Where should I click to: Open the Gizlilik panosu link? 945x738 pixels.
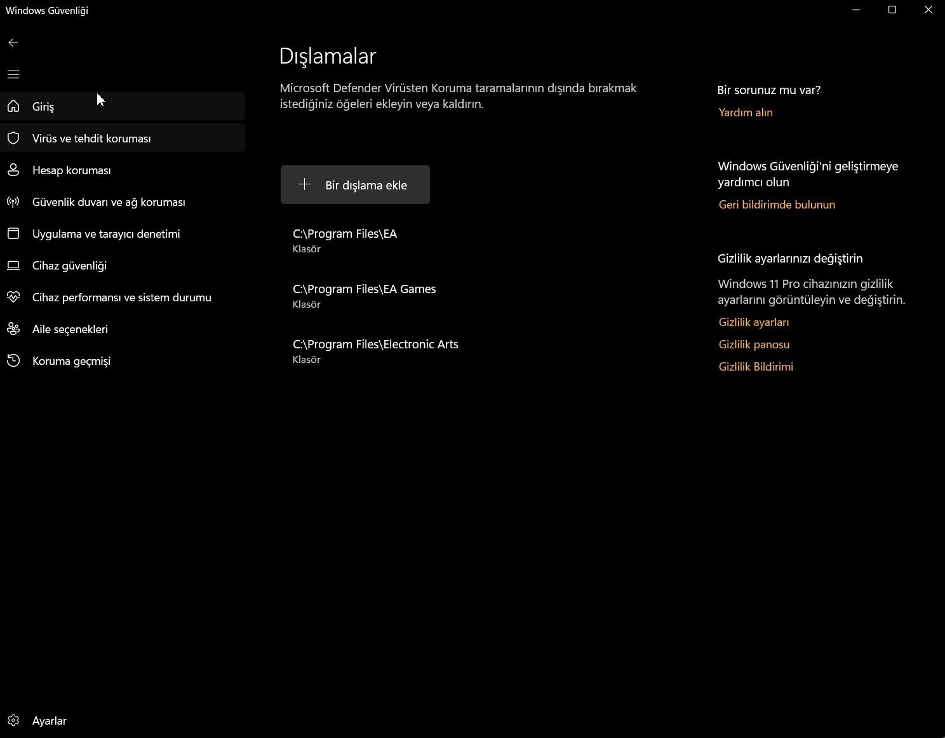(754, 345)
